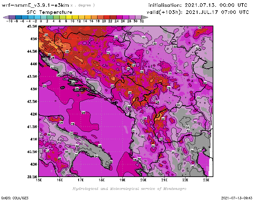This screenshot has width=259, height=200.
Task: Click the legend swatch between 2 and 4
Action: pos(50,17)
